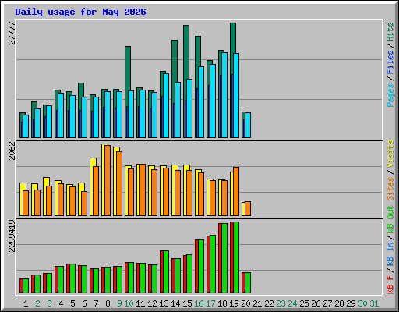
Task: Click day 2 on the date axis
Action: coord(37,303)
